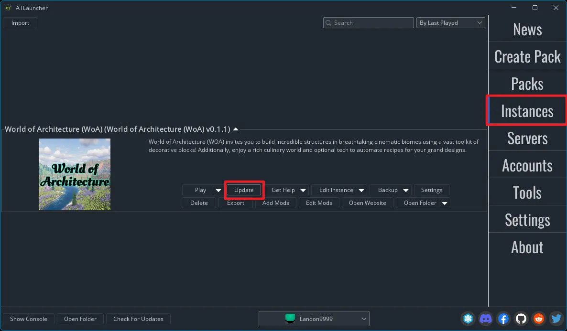
Task: Click the bottom bar Open Folder button
Action: tap(80, 319)
